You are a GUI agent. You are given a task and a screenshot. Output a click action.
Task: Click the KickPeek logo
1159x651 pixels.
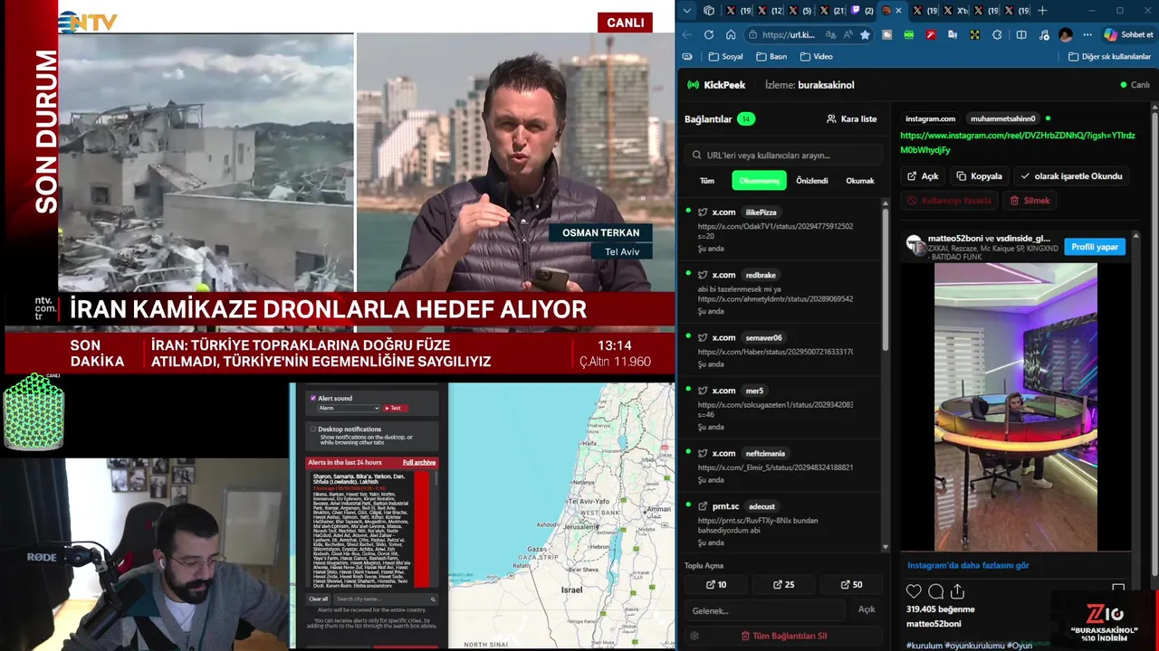tap(716, 85)
